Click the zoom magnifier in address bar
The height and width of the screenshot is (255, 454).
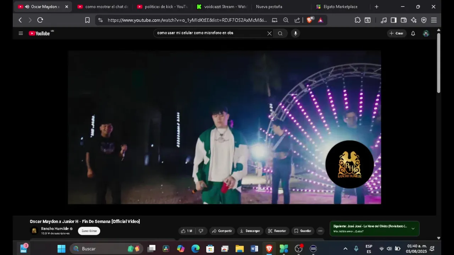286,20
